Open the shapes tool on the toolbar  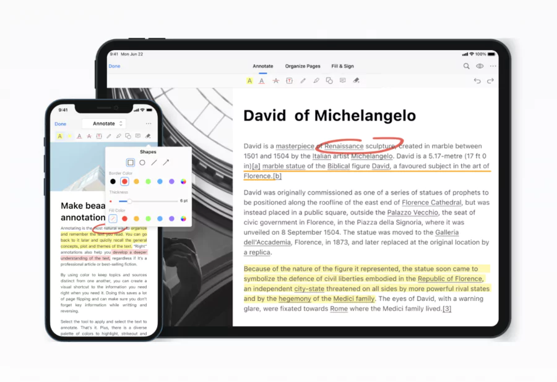tap(329, 80)
